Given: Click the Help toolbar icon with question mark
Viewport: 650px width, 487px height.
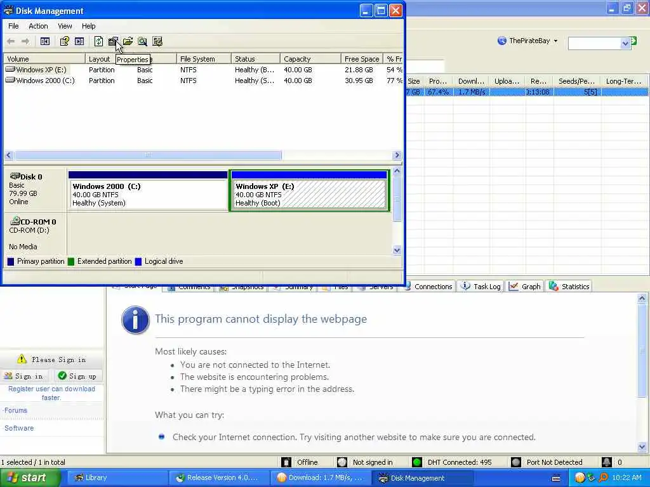Looking at the screenshot, I should coord(64,41).
